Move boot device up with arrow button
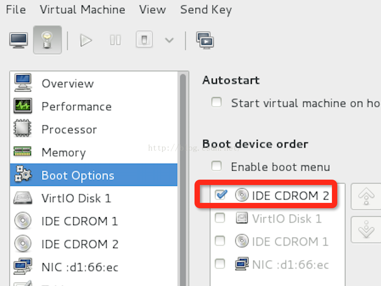The height and width of the screenshot is (286, 381). (x=366, y=196)
